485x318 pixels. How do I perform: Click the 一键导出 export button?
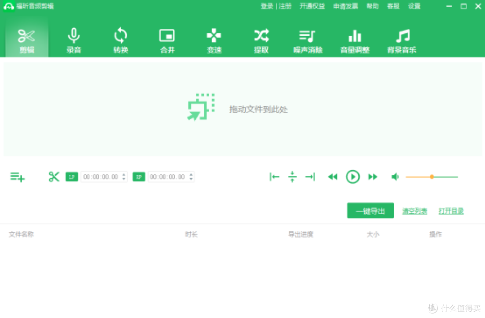tap(370, 211)
